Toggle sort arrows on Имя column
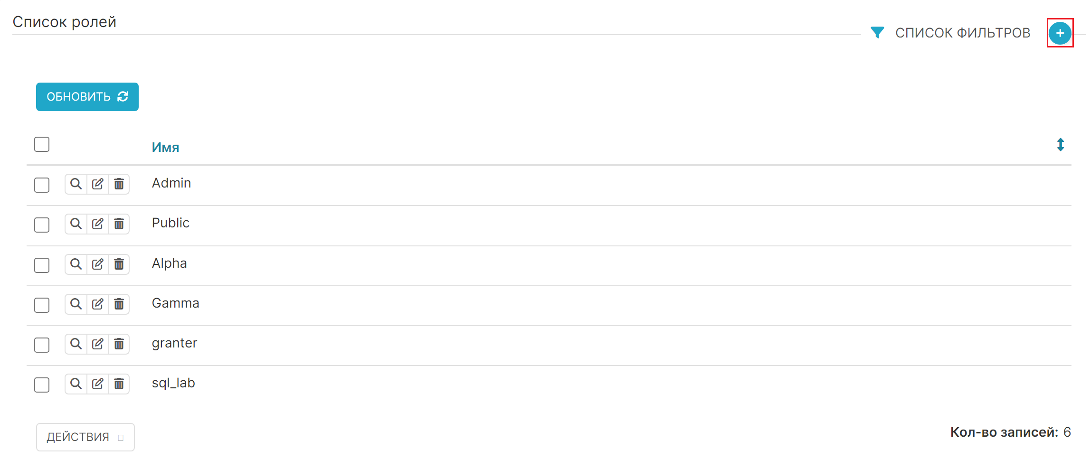1090x469 pixels. [x=1060, y=144]
